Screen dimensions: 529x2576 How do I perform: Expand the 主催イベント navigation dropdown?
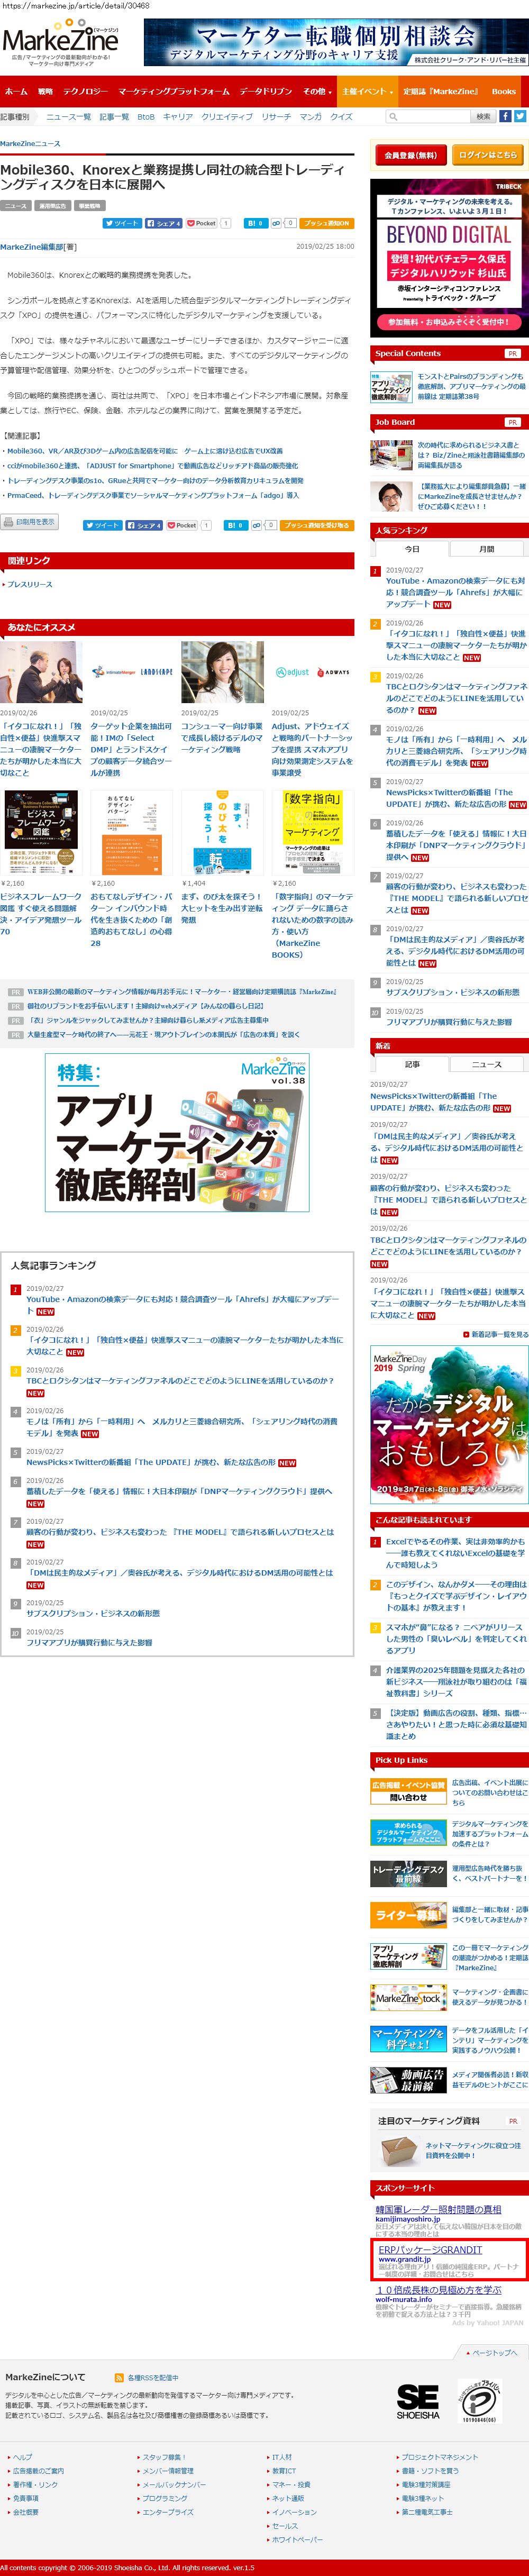pyautogui.click(x=366, y=91)
